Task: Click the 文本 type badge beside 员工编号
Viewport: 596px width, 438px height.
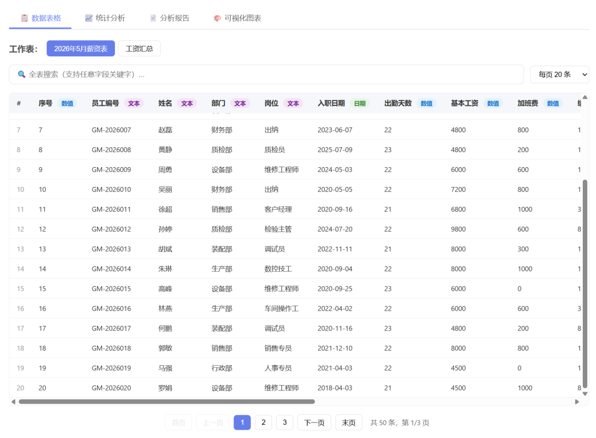Action: point(134,103)
